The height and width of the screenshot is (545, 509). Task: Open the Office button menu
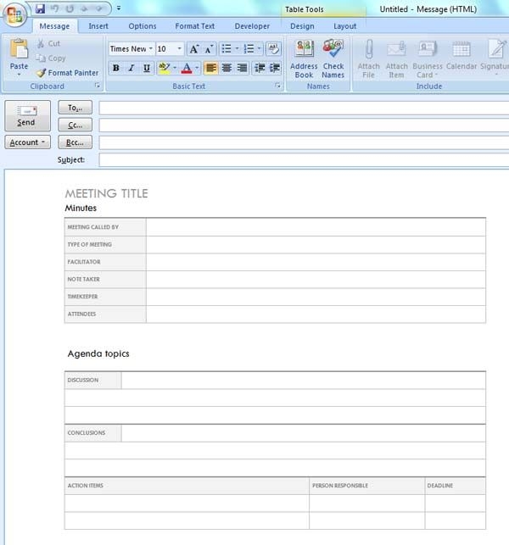[x=14, y=14]
